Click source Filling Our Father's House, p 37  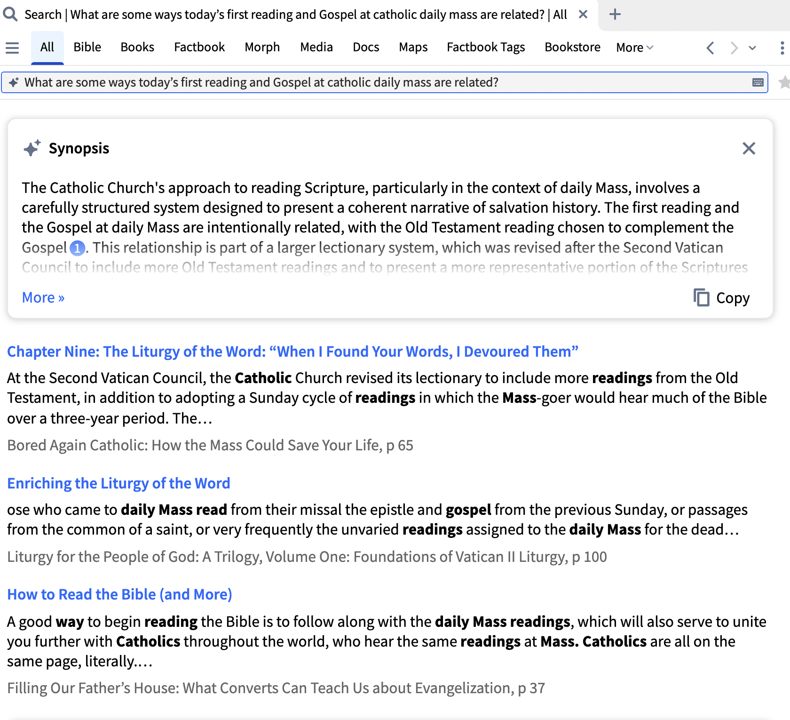click(276, 688)
